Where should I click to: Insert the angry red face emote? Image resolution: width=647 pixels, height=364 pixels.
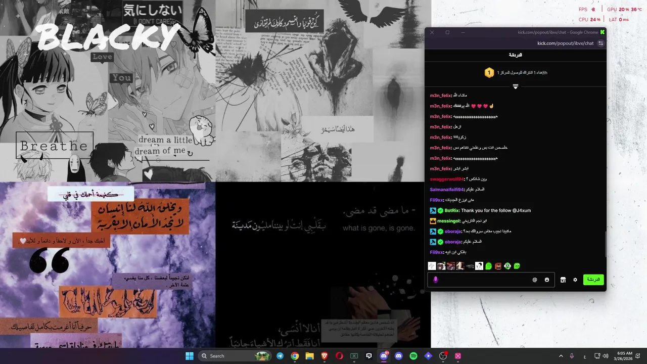pyautogui.click(x=498, y=266)
